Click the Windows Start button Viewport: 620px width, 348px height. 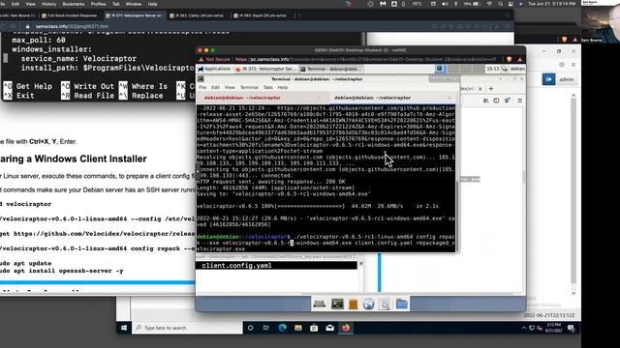point(124,328)
